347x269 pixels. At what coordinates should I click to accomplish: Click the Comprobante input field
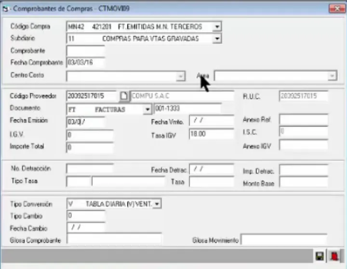(x=85, y=50)
